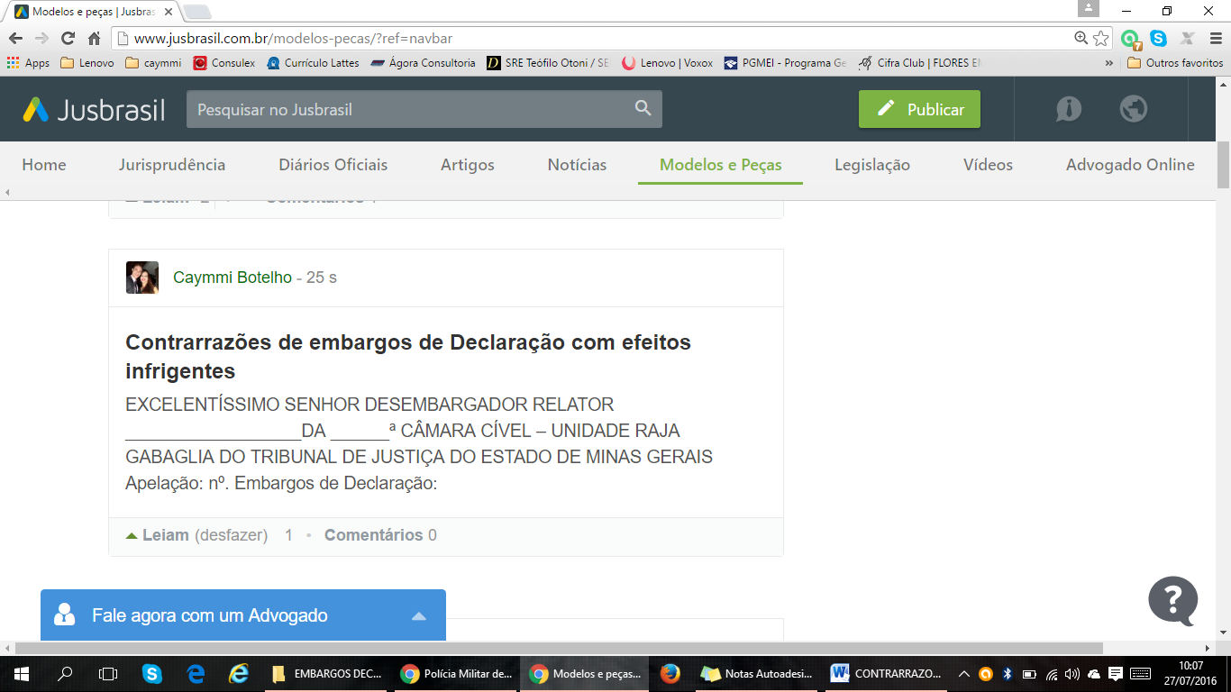Screen dimensions: 1231x692
Task: Open the Ágora Consultoria bookmark
Action: click(423, 63)
